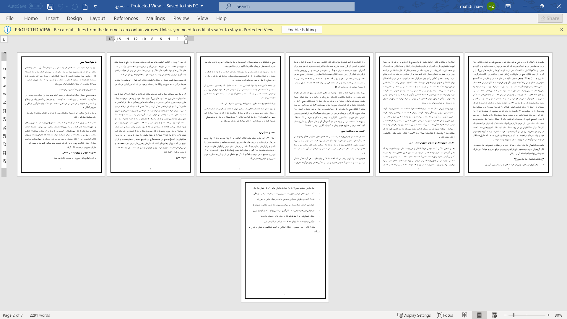Screen dimensions: 567x319
Task: Switch to the View tab
Action: click(x=203, y=18)
